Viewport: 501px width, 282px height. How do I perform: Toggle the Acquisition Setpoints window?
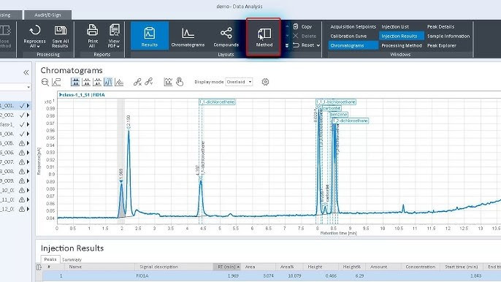(x=353, y=26)
